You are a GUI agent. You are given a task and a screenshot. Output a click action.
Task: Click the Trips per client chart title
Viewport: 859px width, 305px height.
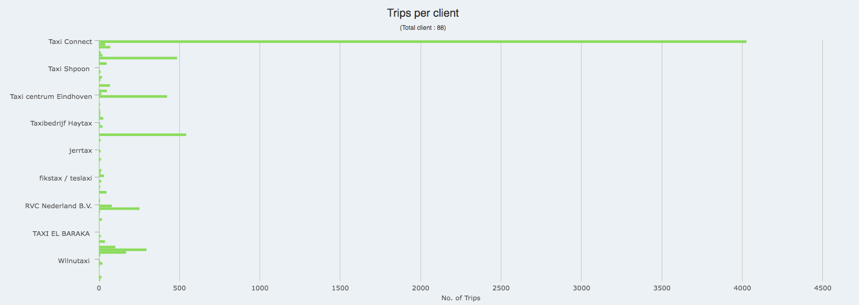pyautogui.click(x=423, y=13)
